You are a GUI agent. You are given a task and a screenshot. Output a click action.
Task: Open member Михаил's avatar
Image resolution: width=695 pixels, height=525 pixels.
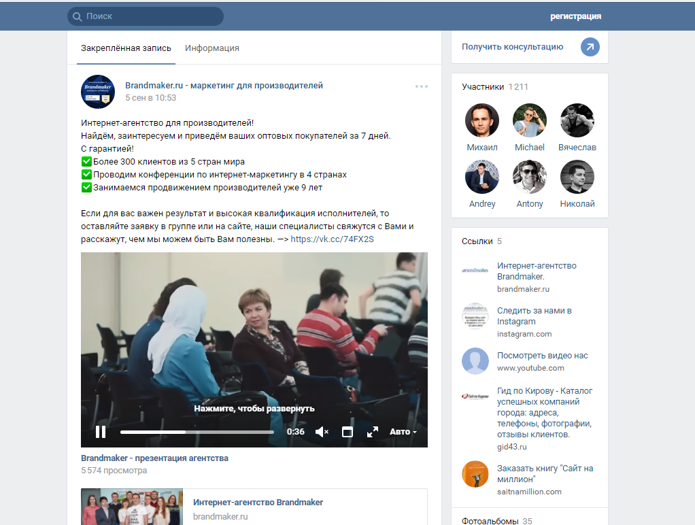pyautogui.click(x=481, y=120)
